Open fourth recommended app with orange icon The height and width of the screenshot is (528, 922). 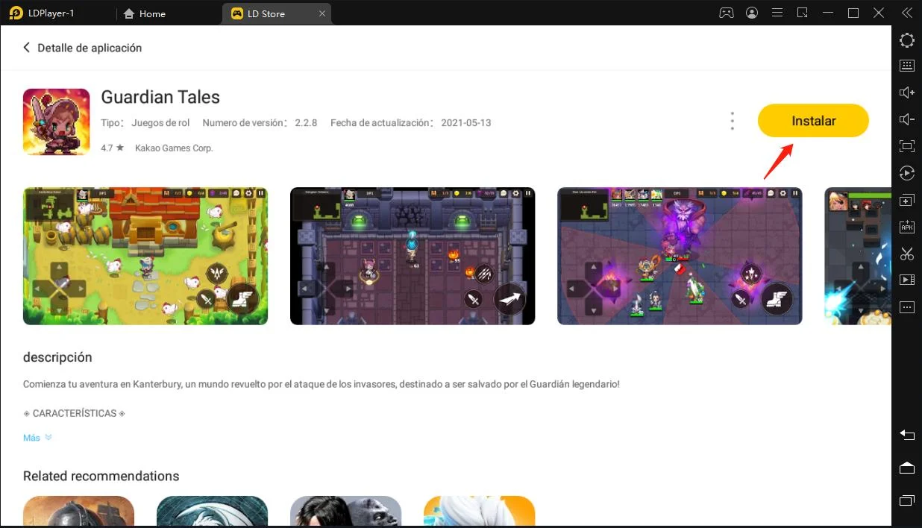click(x=479, y=512)
